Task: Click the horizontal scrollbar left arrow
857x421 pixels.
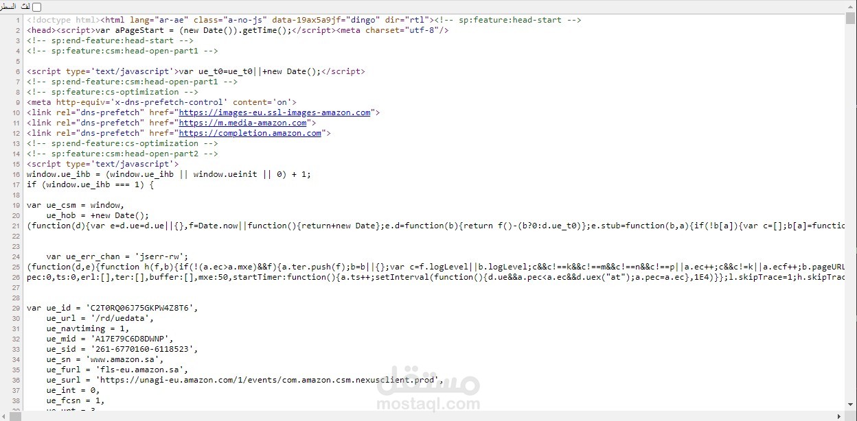Action: coord(5,416)
